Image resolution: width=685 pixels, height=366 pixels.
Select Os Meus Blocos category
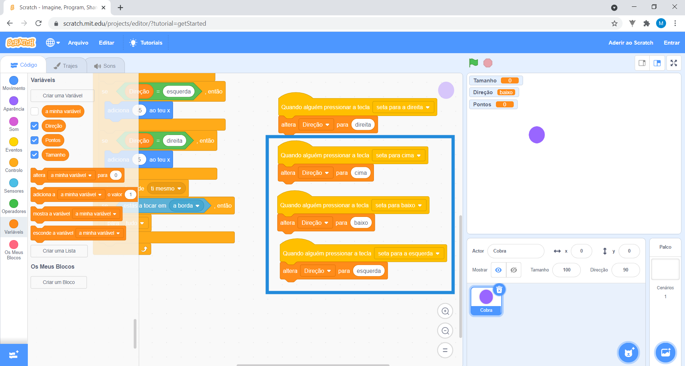tap(14, 250)
